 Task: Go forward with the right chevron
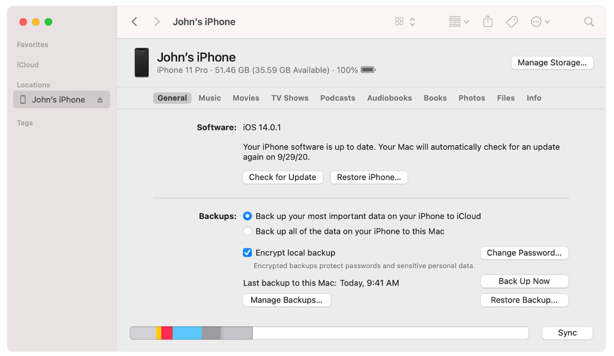tap(157, 21)
